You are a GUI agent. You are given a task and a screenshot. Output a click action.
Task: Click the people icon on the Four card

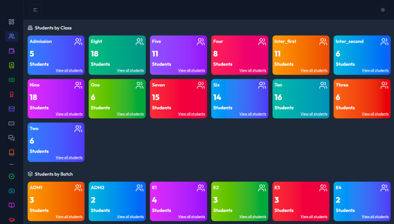tap(262, 42)
